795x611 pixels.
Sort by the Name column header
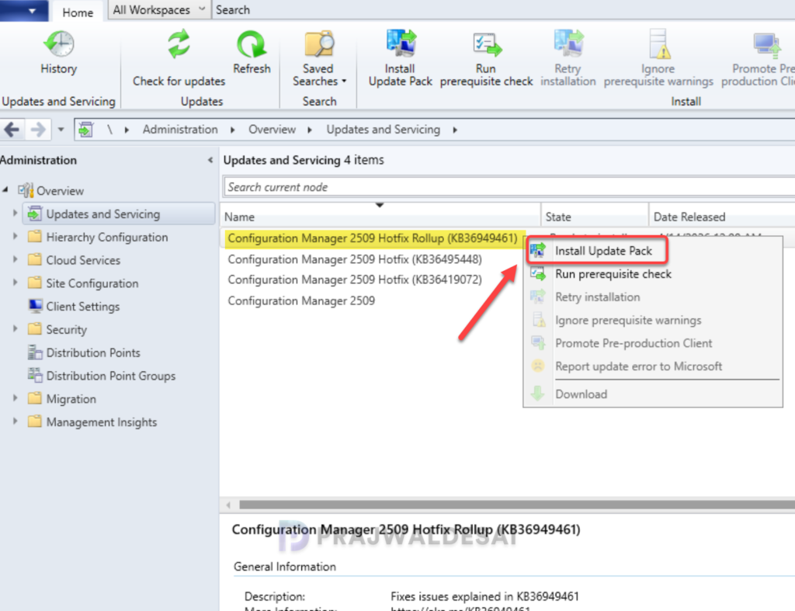(381, 217)
